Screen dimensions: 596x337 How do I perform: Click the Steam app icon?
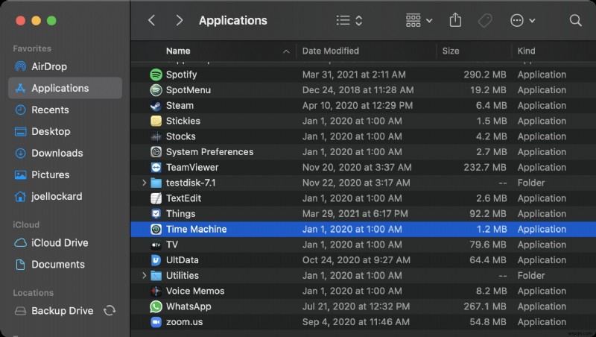(x=156, y=105)
